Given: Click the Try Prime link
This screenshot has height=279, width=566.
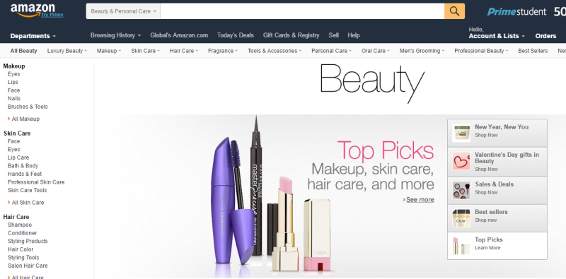Looking at the screenshot, I should [52, 15].
